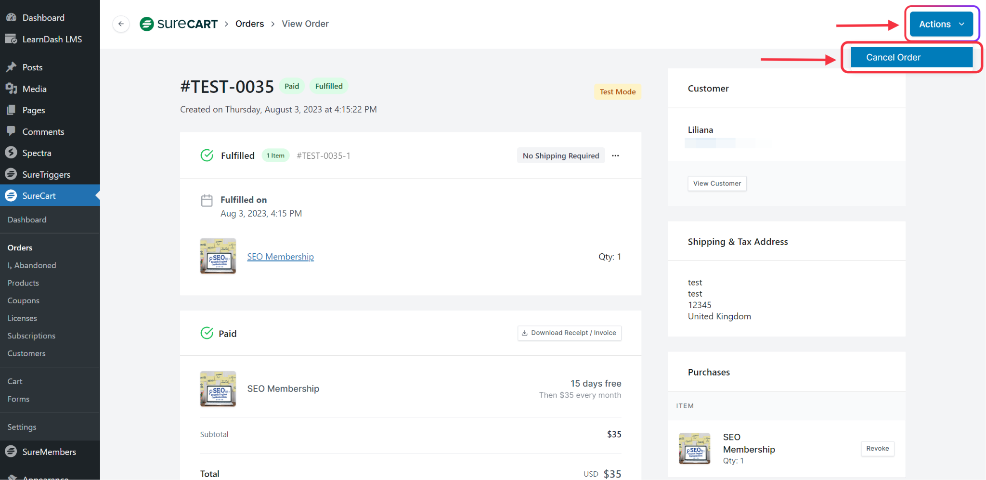
Task: Click SEO Membership thumbnail in Purchases
Action: (694, 448)
